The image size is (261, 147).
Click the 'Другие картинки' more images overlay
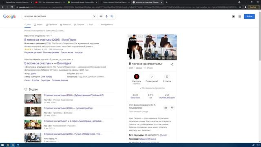click(x=167, y=58)
